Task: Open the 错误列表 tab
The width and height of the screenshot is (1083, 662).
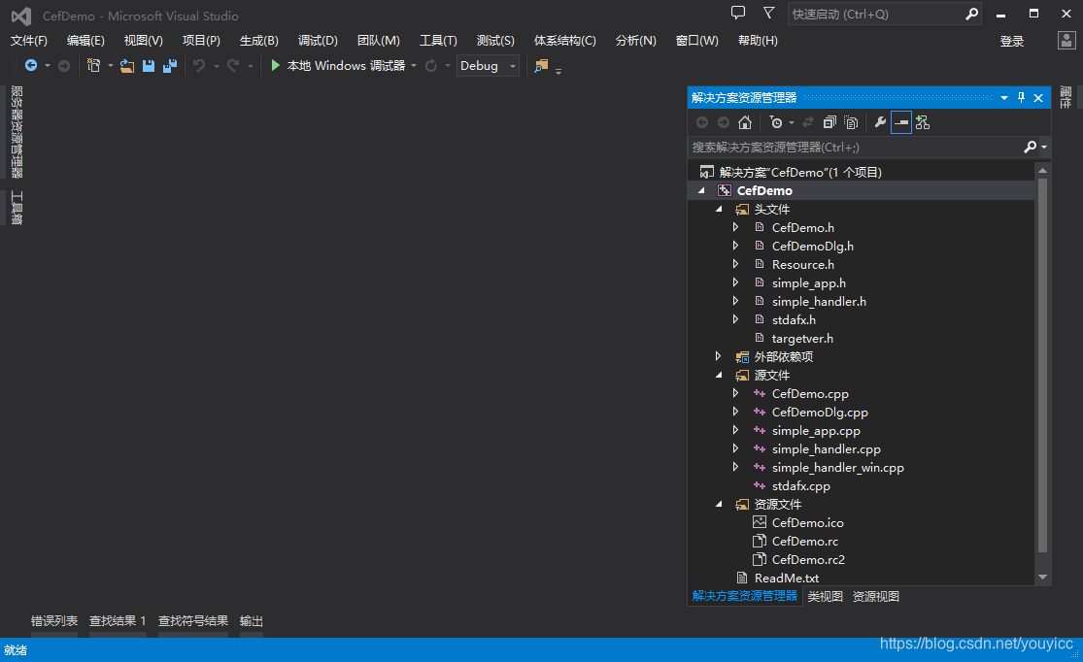Action: tap(54, 621)
